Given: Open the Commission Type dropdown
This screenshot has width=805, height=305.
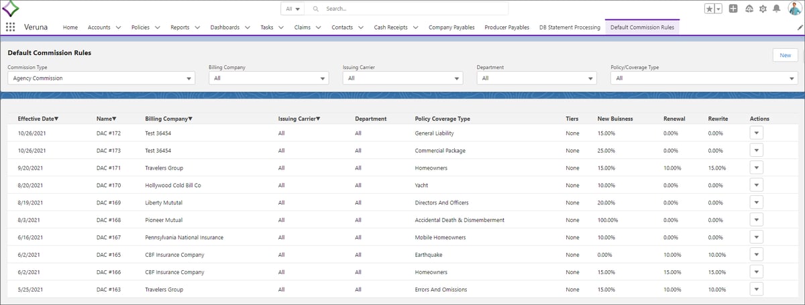Looking at the screenshot, I should click(101, 78).
